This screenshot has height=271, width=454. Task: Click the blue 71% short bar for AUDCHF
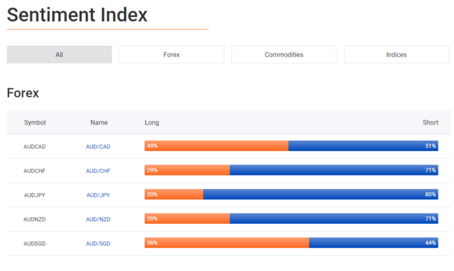click(x=334, y=170)
